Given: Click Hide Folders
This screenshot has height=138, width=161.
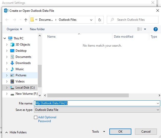Looking at the screenshot, I should coord(16,132).
